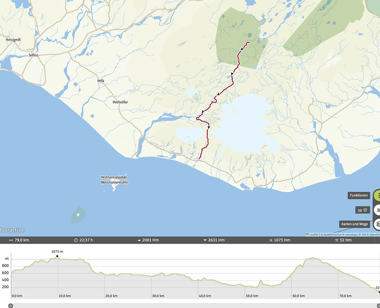Click the 400 label on the elevation axis
Screen dimensions: 380x308
coord(5,280)
